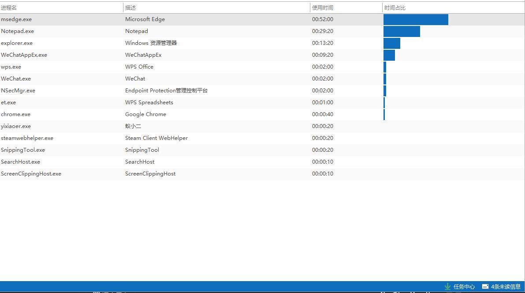
Task: Sort by 使用时间 column header
Action: click(x=323, y=8)
